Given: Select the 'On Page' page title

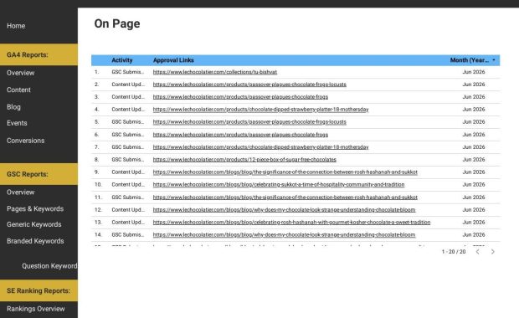Looking at the screenshot, I should coord(117,23).
